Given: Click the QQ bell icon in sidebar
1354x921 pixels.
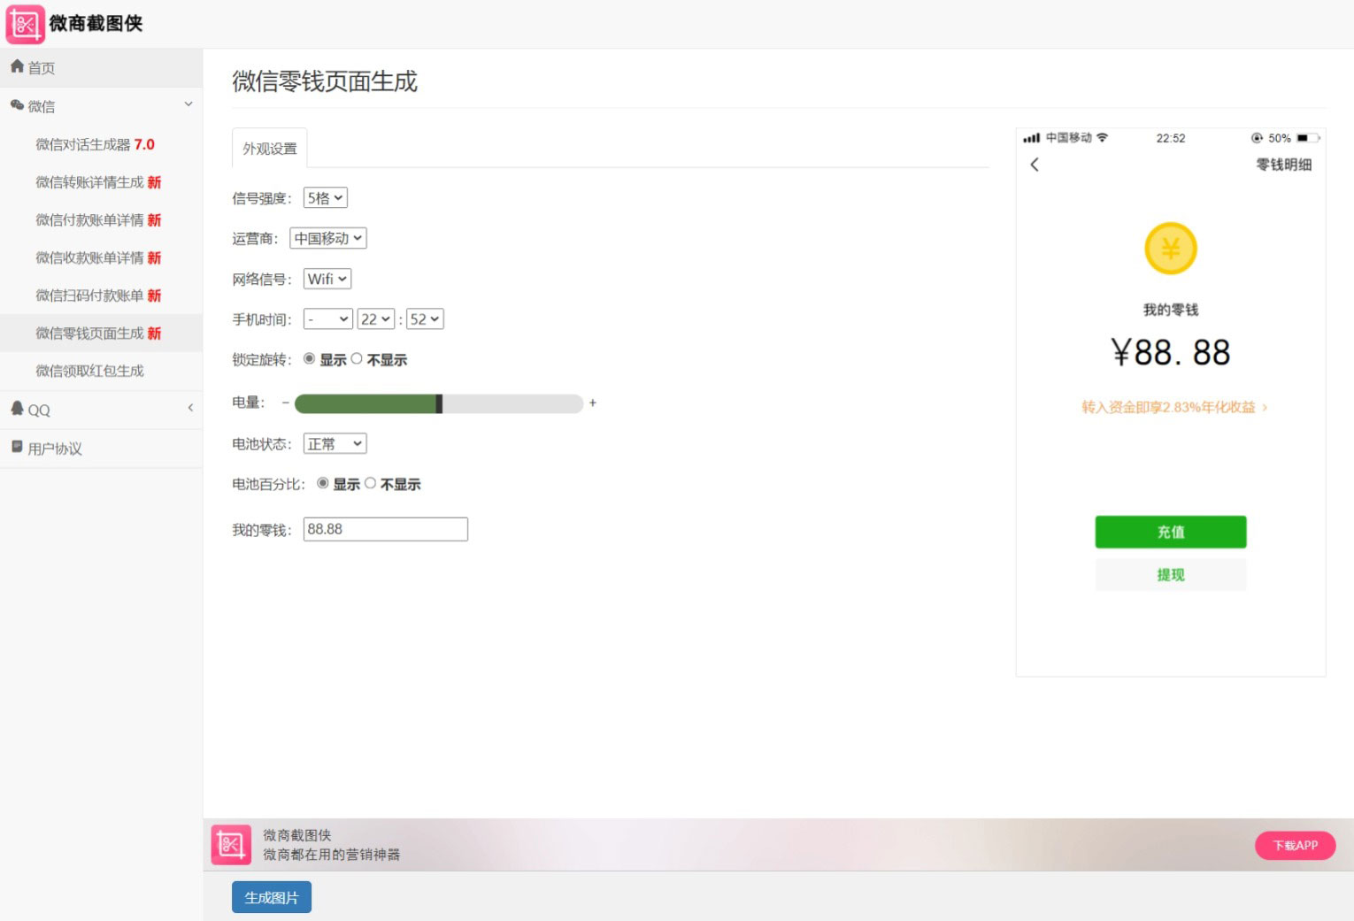Looking at the screenshot, I should pos(17,408).
